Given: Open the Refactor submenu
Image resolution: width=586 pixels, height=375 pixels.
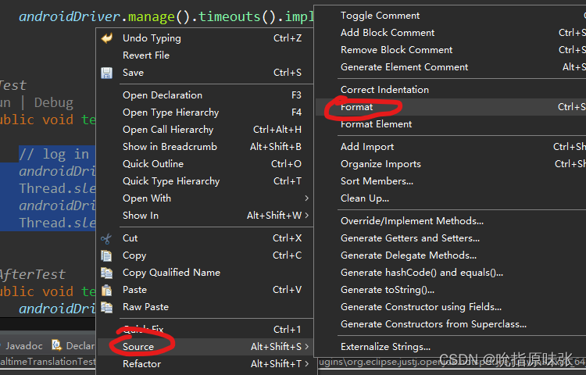Looking at the screenshot, I should pyautogui.click(x=141, y=363).
